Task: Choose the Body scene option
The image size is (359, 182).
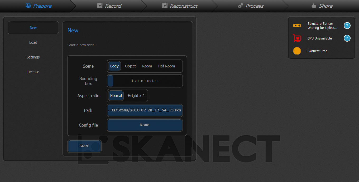Action: 114,66
